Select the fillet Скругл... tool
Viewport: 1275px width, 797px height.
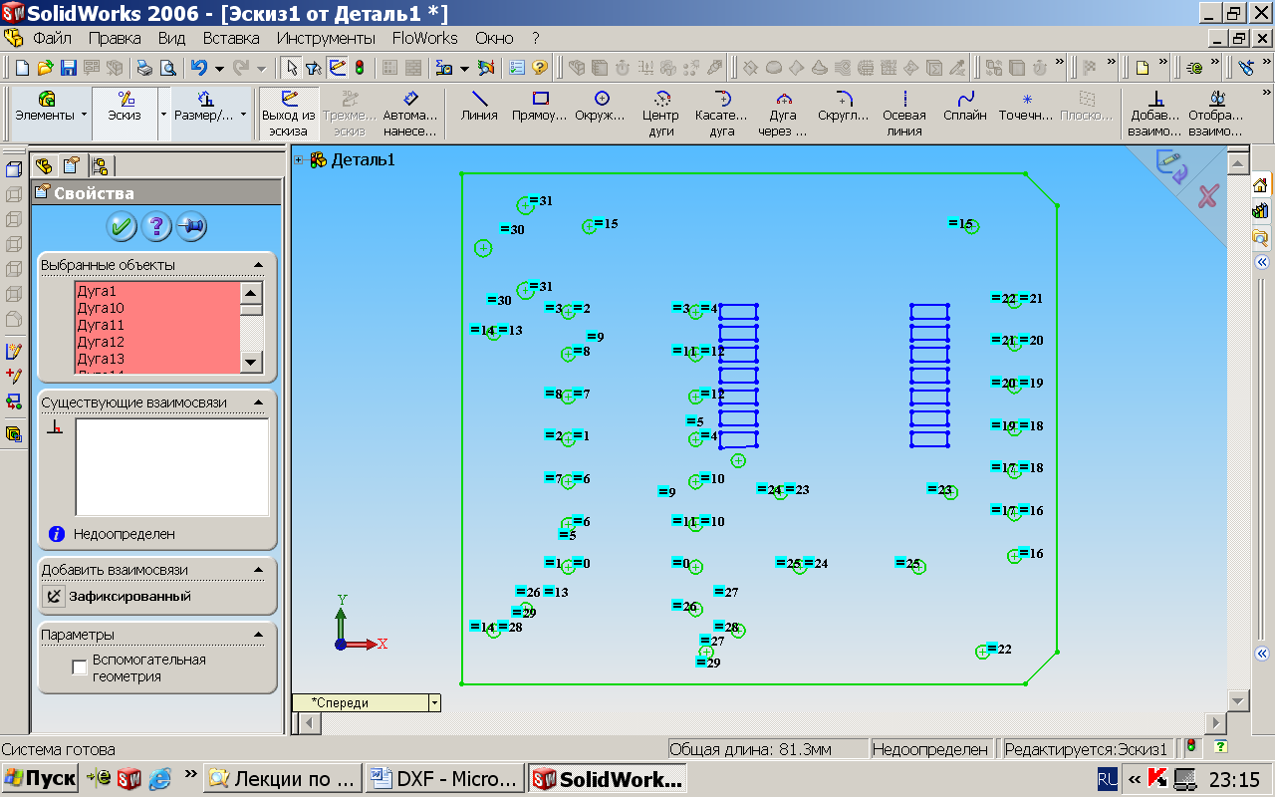pyautogui.click(x=844, y=107)
